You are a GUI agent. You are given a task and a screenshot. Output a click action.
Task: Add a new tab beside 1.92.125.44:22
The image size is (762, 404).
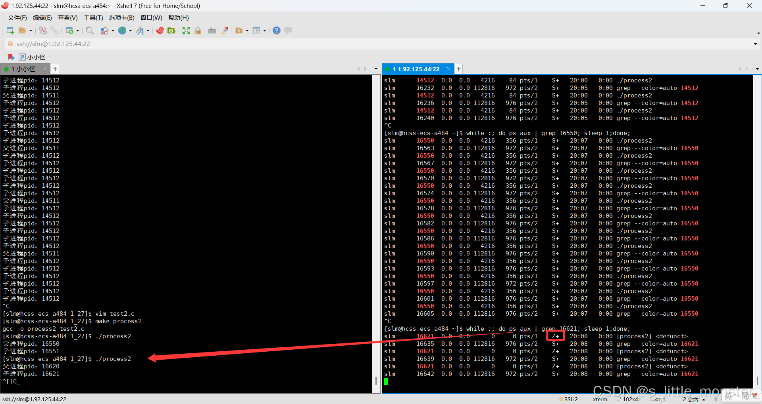pos(459,69)
